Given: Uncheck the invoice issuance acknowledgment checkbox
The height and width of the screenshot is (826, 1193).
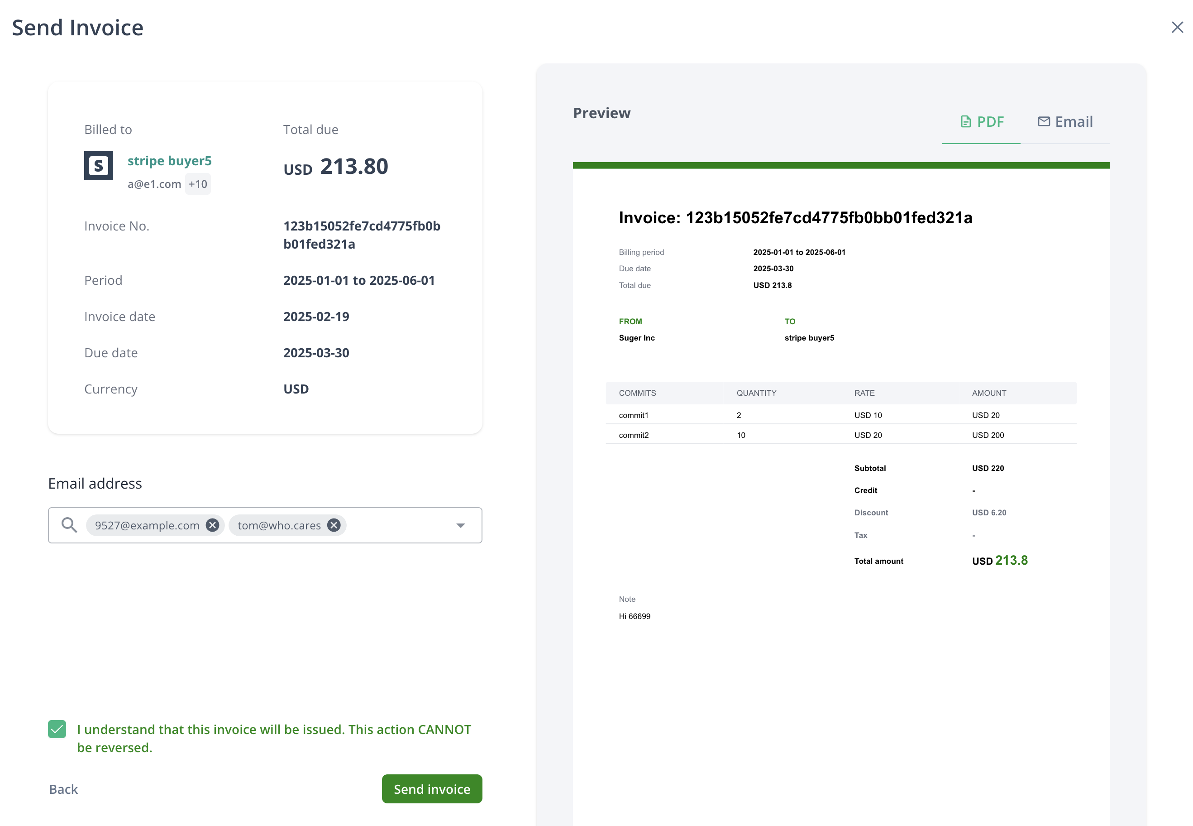Looking at the screenshot, I should 57,729.
